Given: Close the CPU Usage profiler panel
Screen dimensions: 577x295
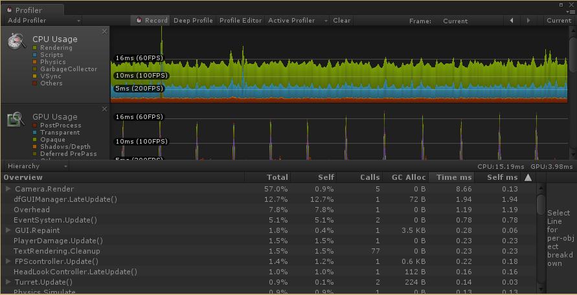Looking at the screenshot, I should (104, 32).
